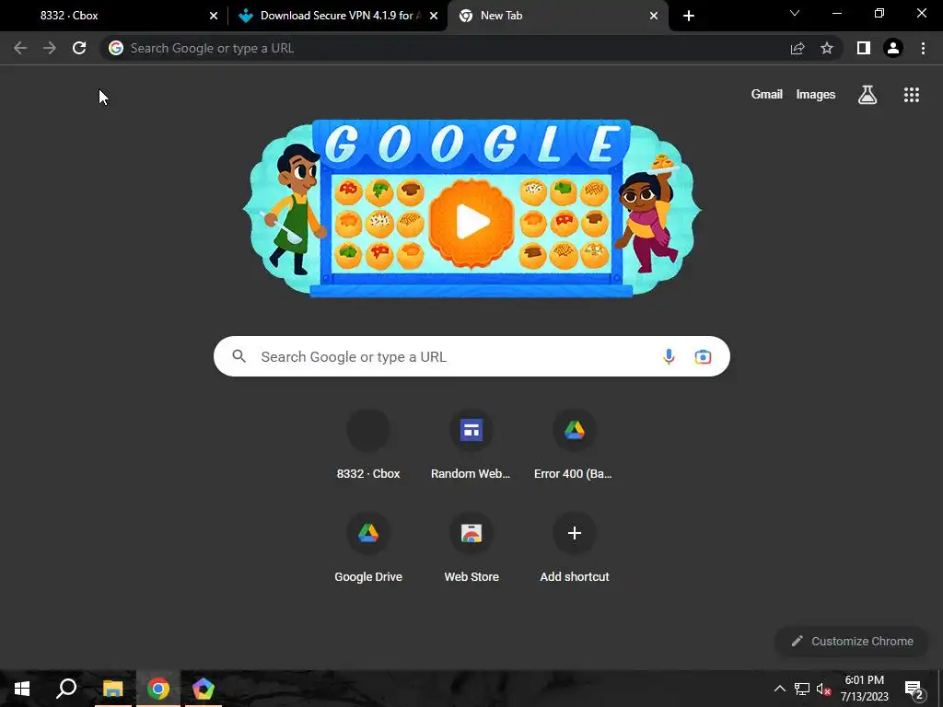The height and width of the screenshot is (707, 943).
Task: Close the 8332 · Cbox tab
Action: pyautogui.click(x=214, y=16)
